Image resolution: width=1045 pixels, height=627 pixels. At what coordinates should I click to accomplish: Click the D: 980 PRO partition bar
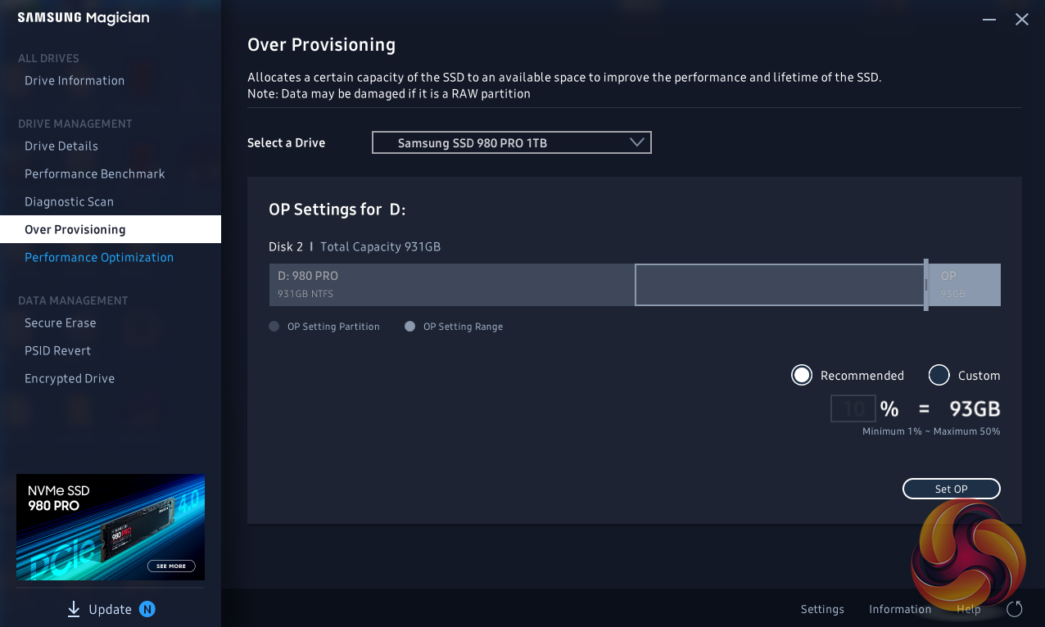tap(451, 285)
